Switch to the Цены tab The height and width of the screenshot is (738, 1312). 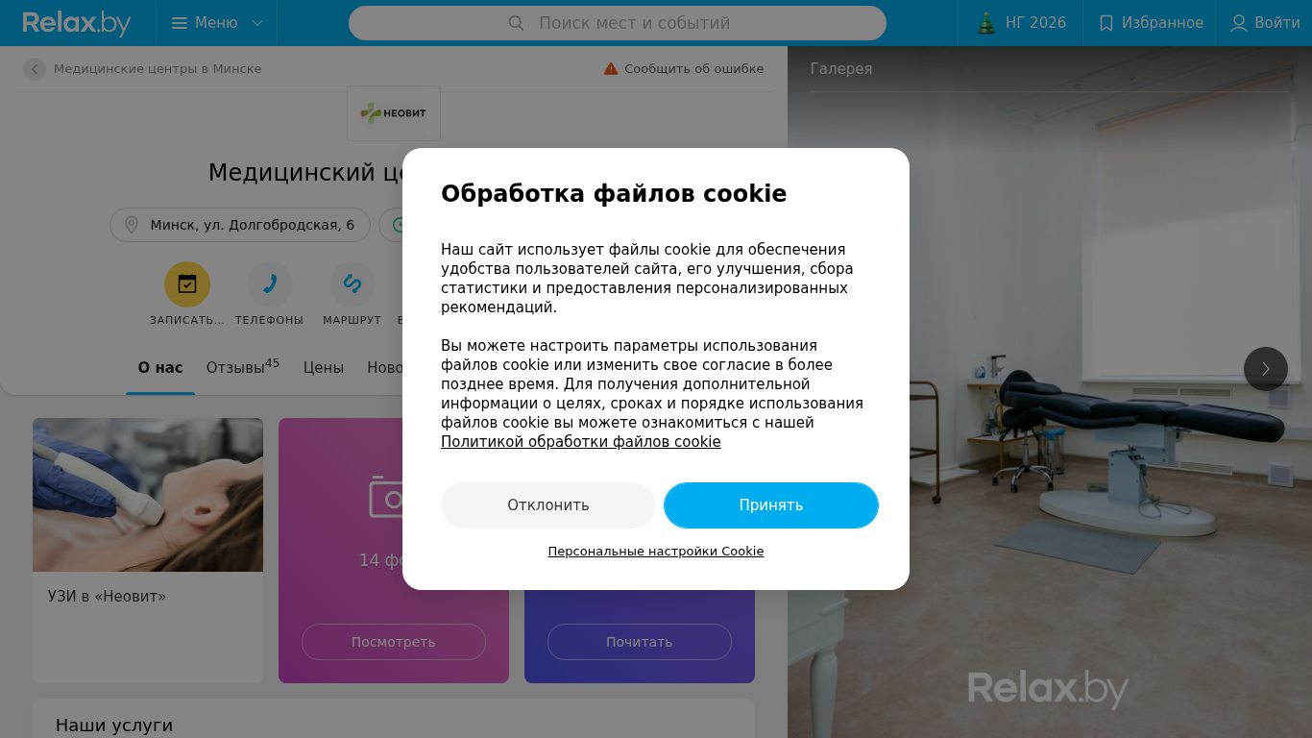(x=324, y=367)
